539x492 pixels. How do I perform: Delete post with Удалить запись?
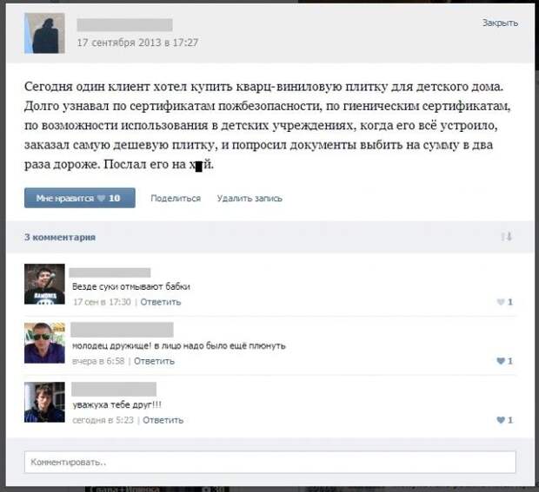250,199
